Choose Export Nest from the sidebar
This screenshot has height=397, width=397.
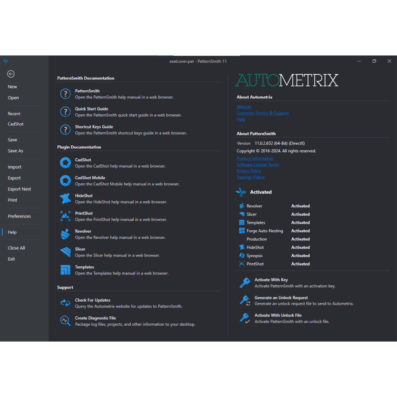point(19,189)
